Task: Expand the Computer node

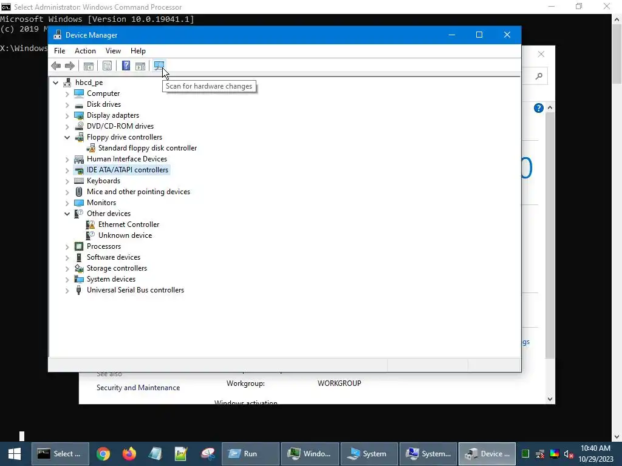Action: (67, 94)
